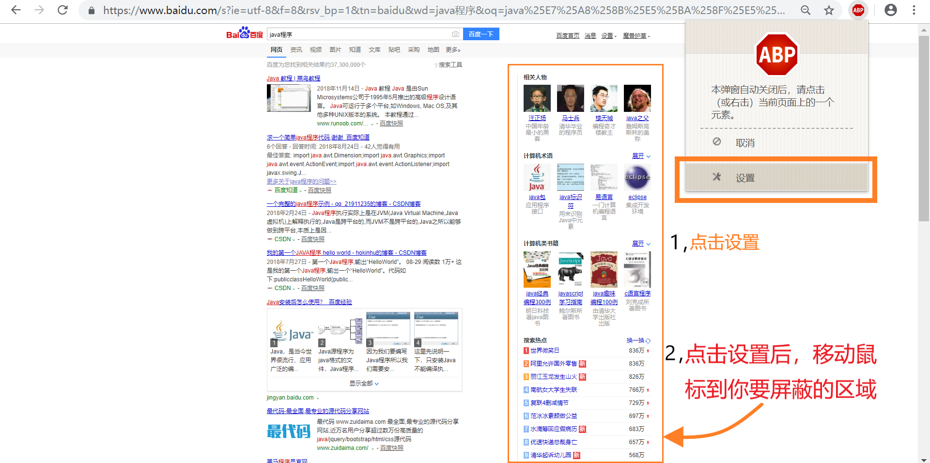This screenshot has height=463, width=930.
Task: Open the Chrome three-dot menu icon
Action: click(914, 10)
